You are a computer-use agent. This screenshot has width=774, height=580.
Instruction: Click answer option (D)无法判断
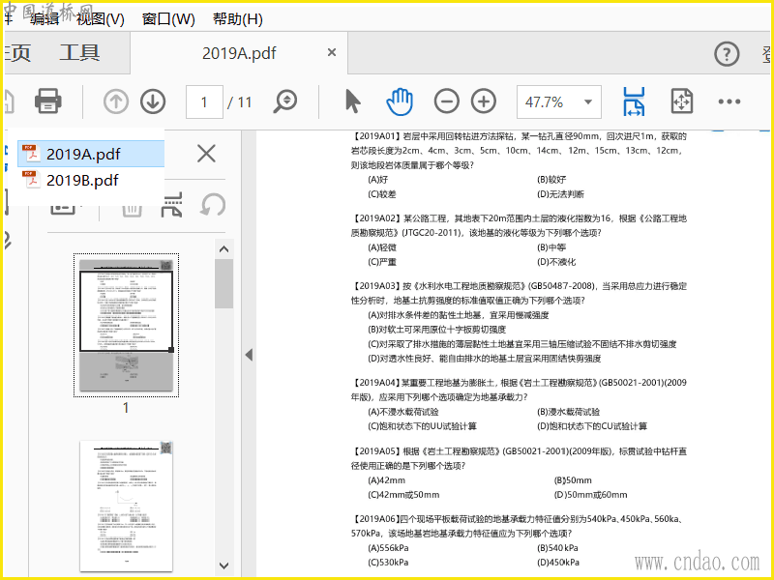(561, 194)
